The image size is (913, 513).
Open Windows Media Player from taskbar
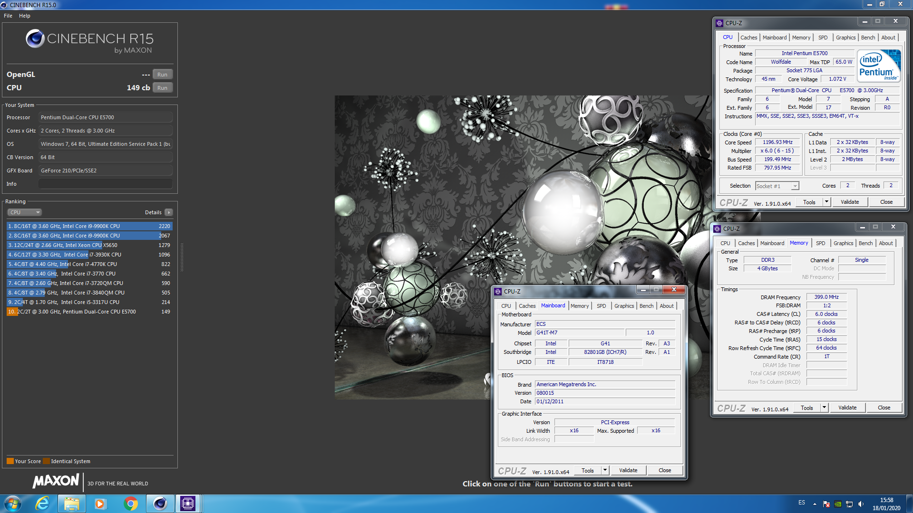100,503
